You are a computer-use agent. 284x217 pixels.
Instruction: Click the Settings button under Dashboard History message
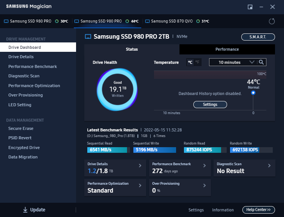click(x=210, y=104)
